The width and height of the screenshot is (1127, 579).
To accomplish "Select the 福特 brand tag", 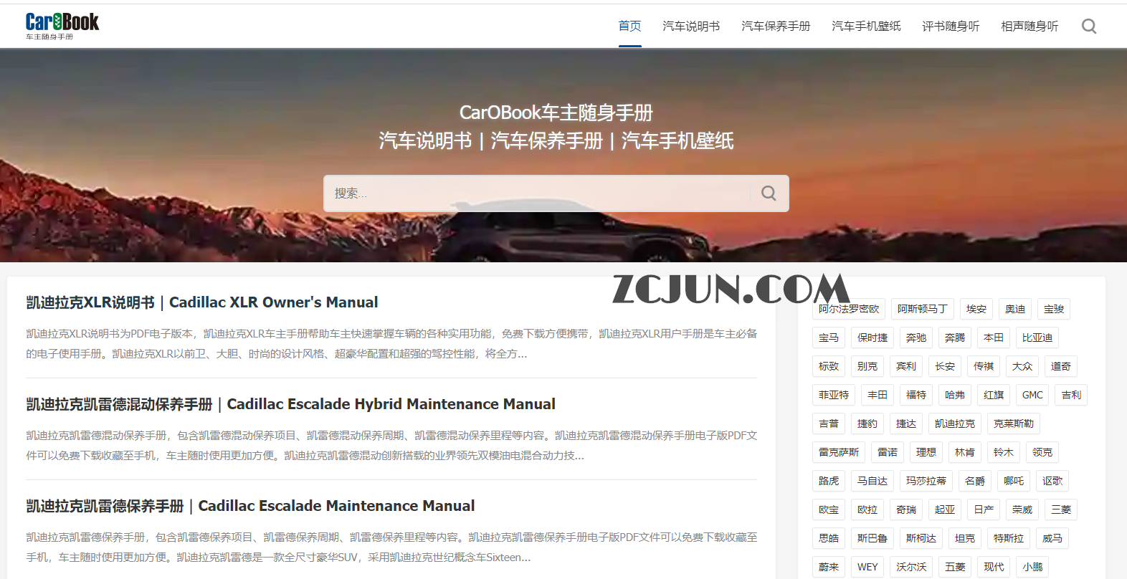I will (916, 395).
